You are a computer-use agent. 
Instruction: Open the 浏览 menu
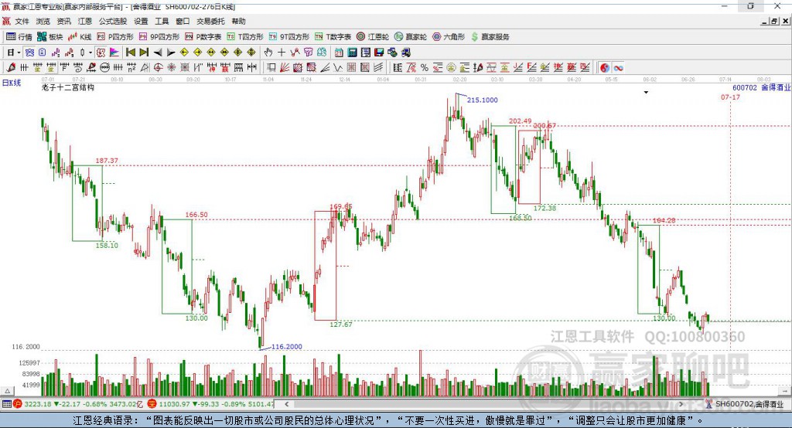[43, 21]
